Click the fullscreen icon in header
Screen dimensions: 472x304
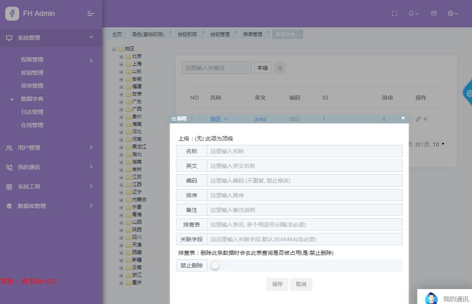(394, 13)
